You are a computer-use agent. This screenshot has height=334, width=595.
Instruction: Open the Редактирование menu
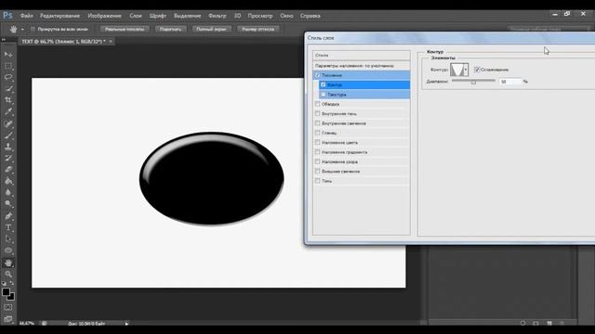pyautogui.click(x=59, y=16)
